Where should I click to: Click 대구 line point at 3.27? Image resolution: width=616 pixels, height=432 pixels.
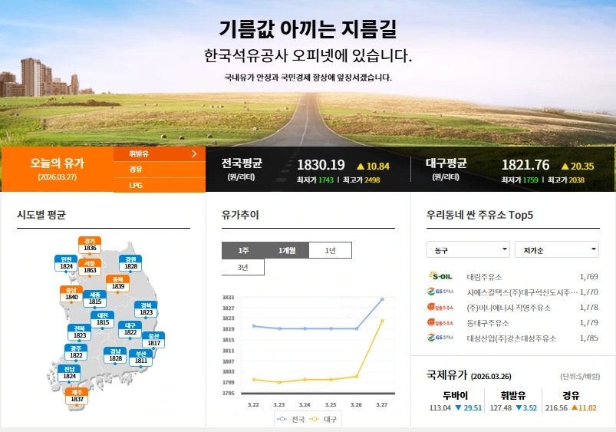[x=382, y=322]
